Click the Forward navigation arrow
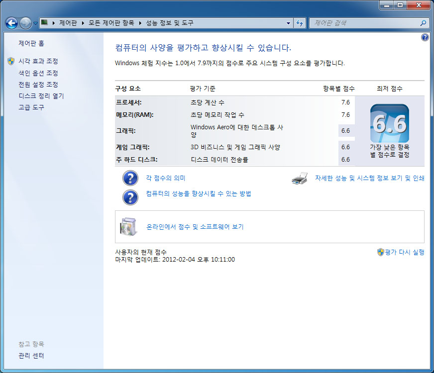434x373 pixels. [x=25, y=23]
